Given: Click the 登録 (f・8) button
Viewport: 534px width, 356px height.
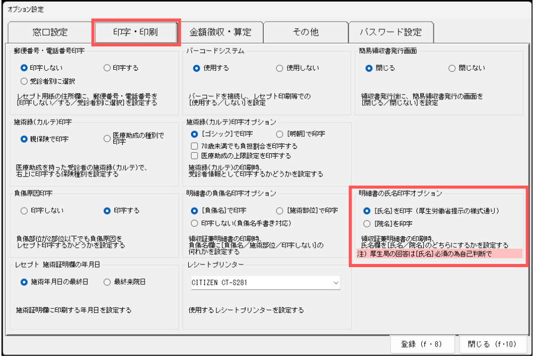Looking at the screenshot, I should [422, 344].
